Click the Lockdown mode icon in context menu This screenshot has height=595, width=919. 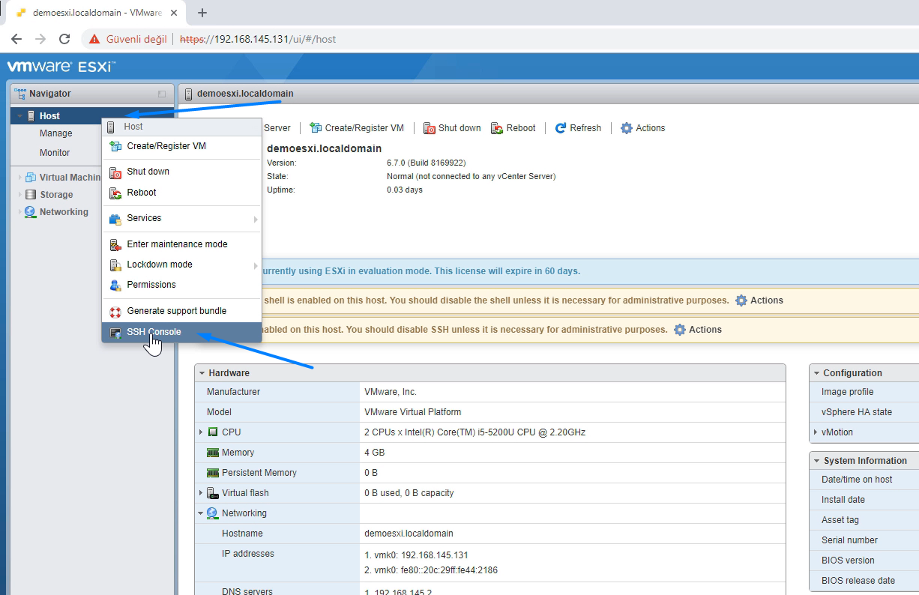[115, 265]
